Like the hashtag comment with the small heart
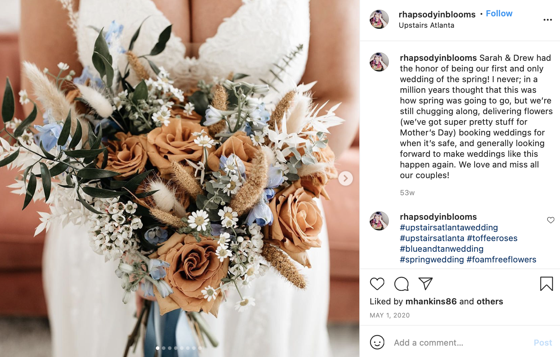The width and height of the screenshot is (560, 357). 551,220
